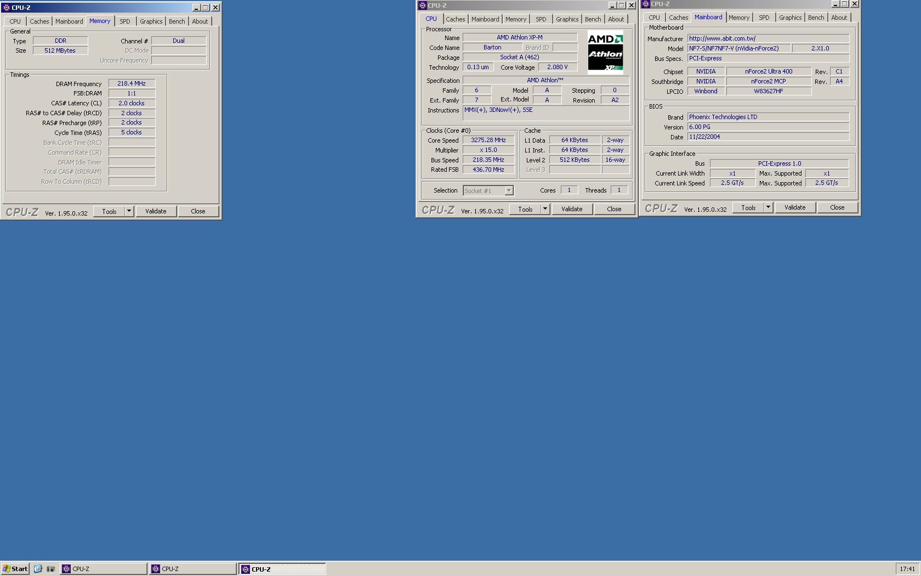This screenshot has width=921, height=576.
Task: Open the Tools dropdown arrow in the CPU window
Action: coord(545,209)
